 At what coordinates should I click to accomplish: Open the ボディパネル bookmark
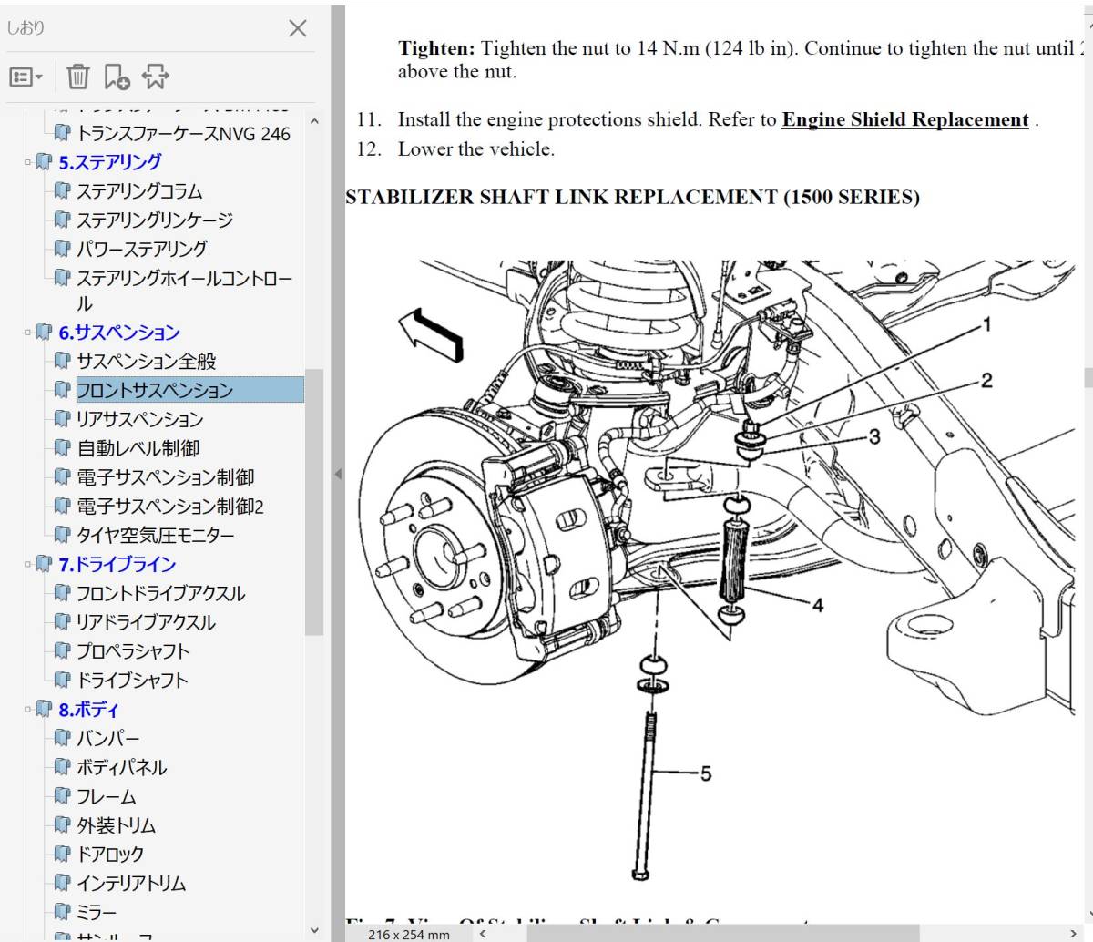(121, 768)
